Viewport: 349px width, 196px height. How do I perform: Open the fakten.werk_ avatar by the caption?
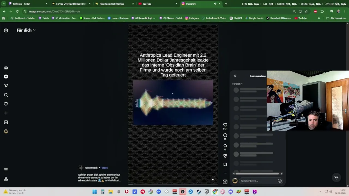[80, 168]
